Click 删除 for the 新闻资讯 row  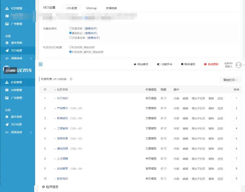[x=211, y=118]
